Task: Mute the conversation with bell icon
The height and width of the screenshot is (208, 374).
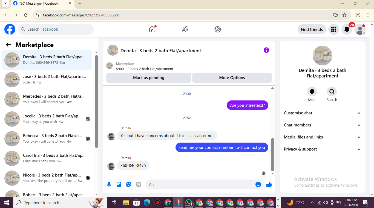Action: [x=312, y=91]
